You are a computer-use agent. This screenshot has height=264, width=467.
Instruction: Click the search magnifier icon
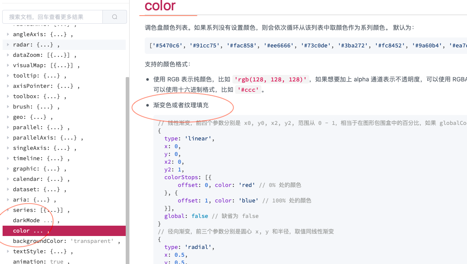(x=114, y=16)
